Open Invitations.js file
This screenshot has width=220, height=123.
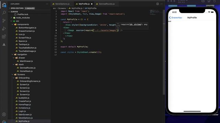(24, 108)
